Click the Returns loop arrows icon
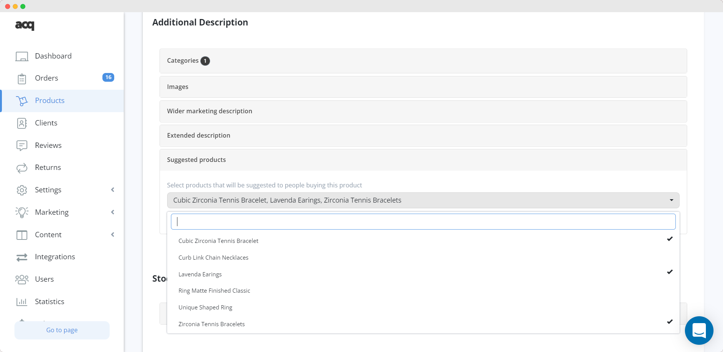Image resolution: width=723 pixels, height=352 pixels. pyautogui.click(x=22, y=168)
